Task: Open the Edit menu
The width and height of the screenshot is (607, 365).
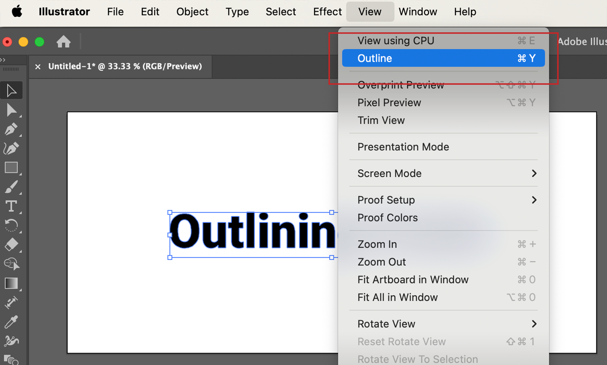Action: [150, 12]
